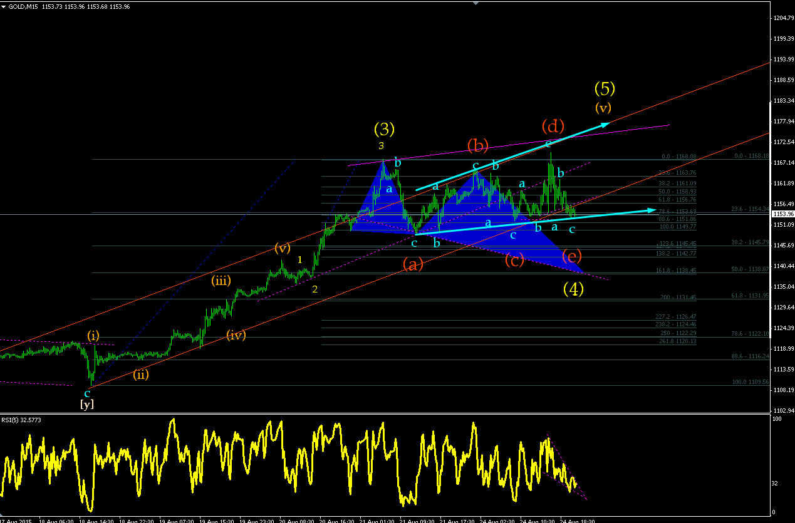
Task: Select the red (b) wave label
Action: 477,146
